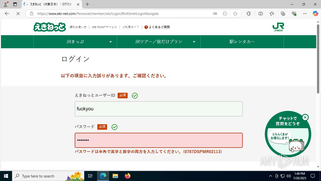This screenshot has height=181, width=321.
Task: Close the えきねっと login tab
Action: tap(78, 4)
